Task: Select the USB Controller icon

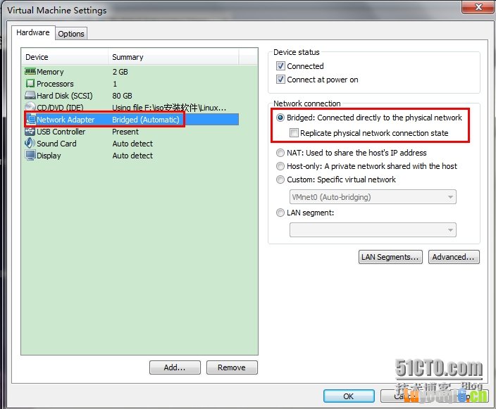Action: [x=30, y=132]
